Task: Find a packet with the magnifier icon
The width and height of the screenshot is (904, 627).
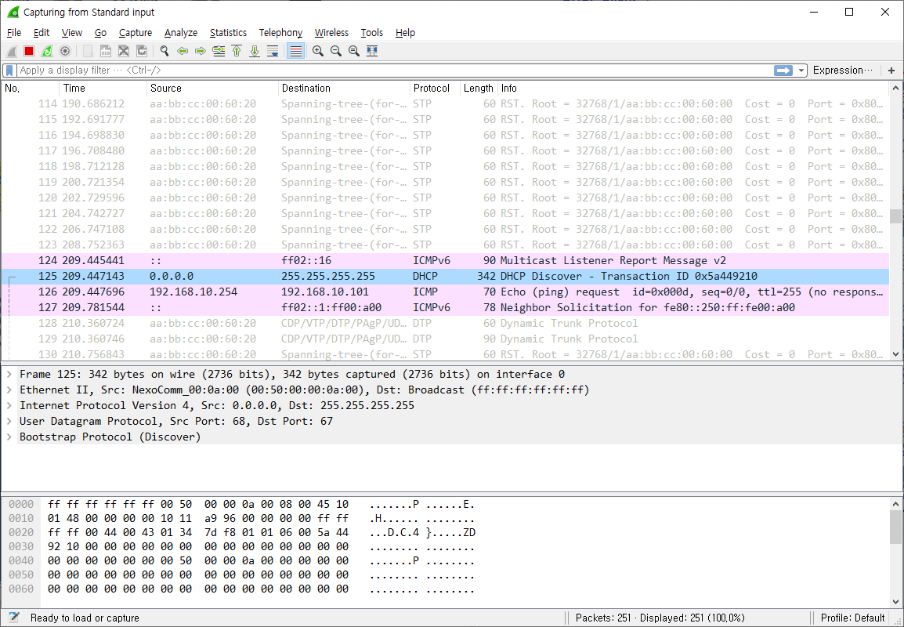Action: pos(165,52)
